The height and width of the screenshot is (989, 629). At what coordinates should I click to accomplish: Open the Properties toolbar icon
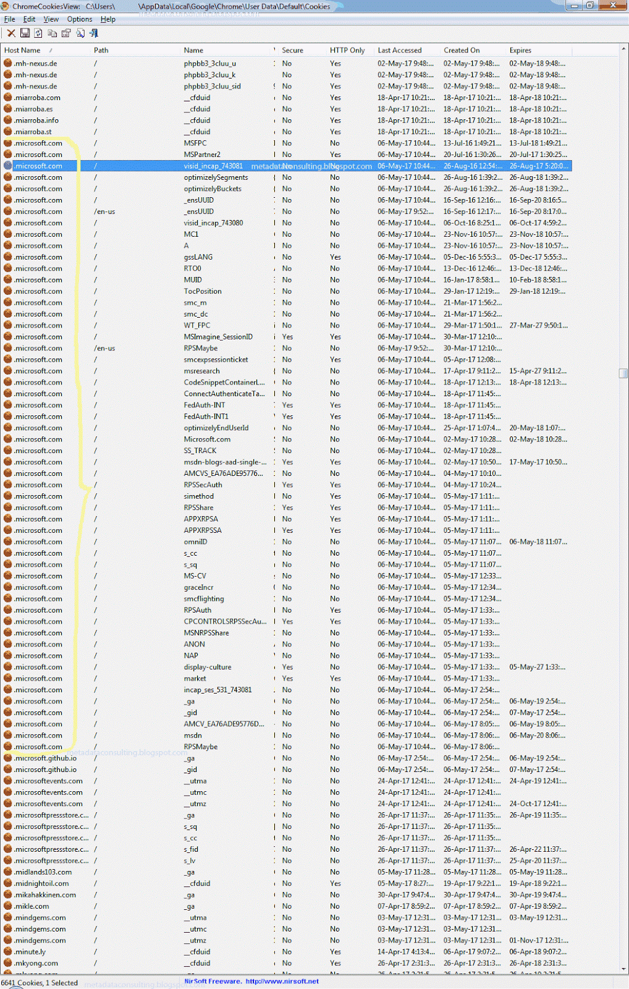click(66, 33)
